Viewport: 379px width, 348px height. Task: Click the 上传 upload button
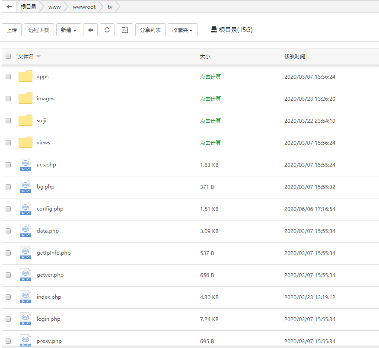click(12, 30)
